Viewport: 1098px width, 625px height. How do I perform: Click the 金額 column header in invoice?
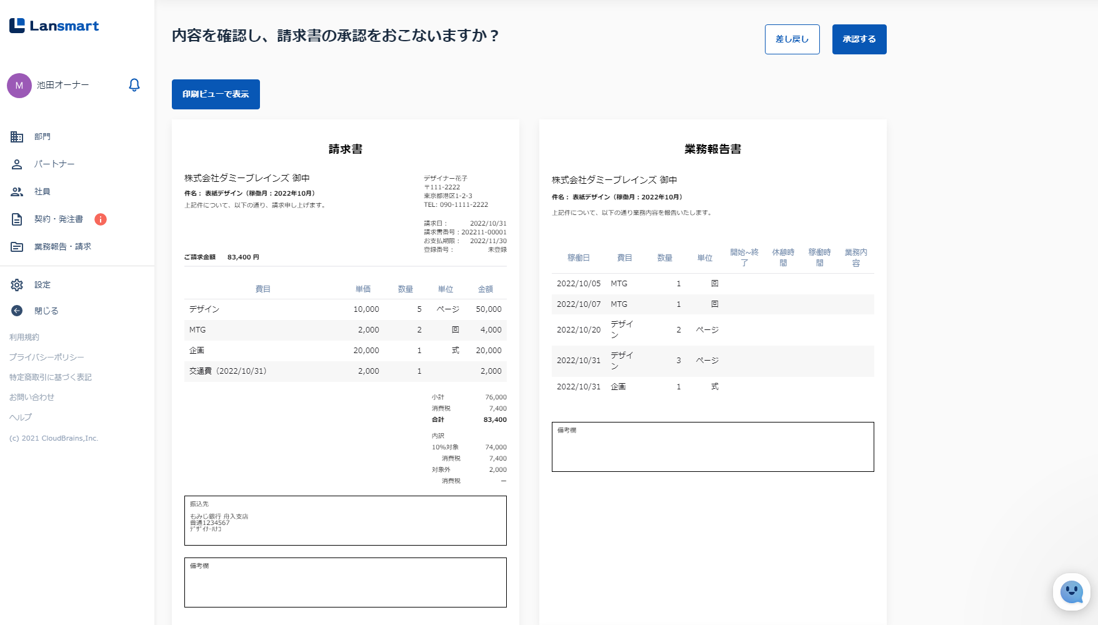[x=486, y=289]
